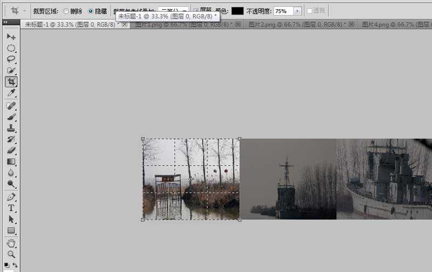The height and width of the screenshot is (272, 432).
Task: Choose 隐藏 crop area option
Action: click(97, 11)
